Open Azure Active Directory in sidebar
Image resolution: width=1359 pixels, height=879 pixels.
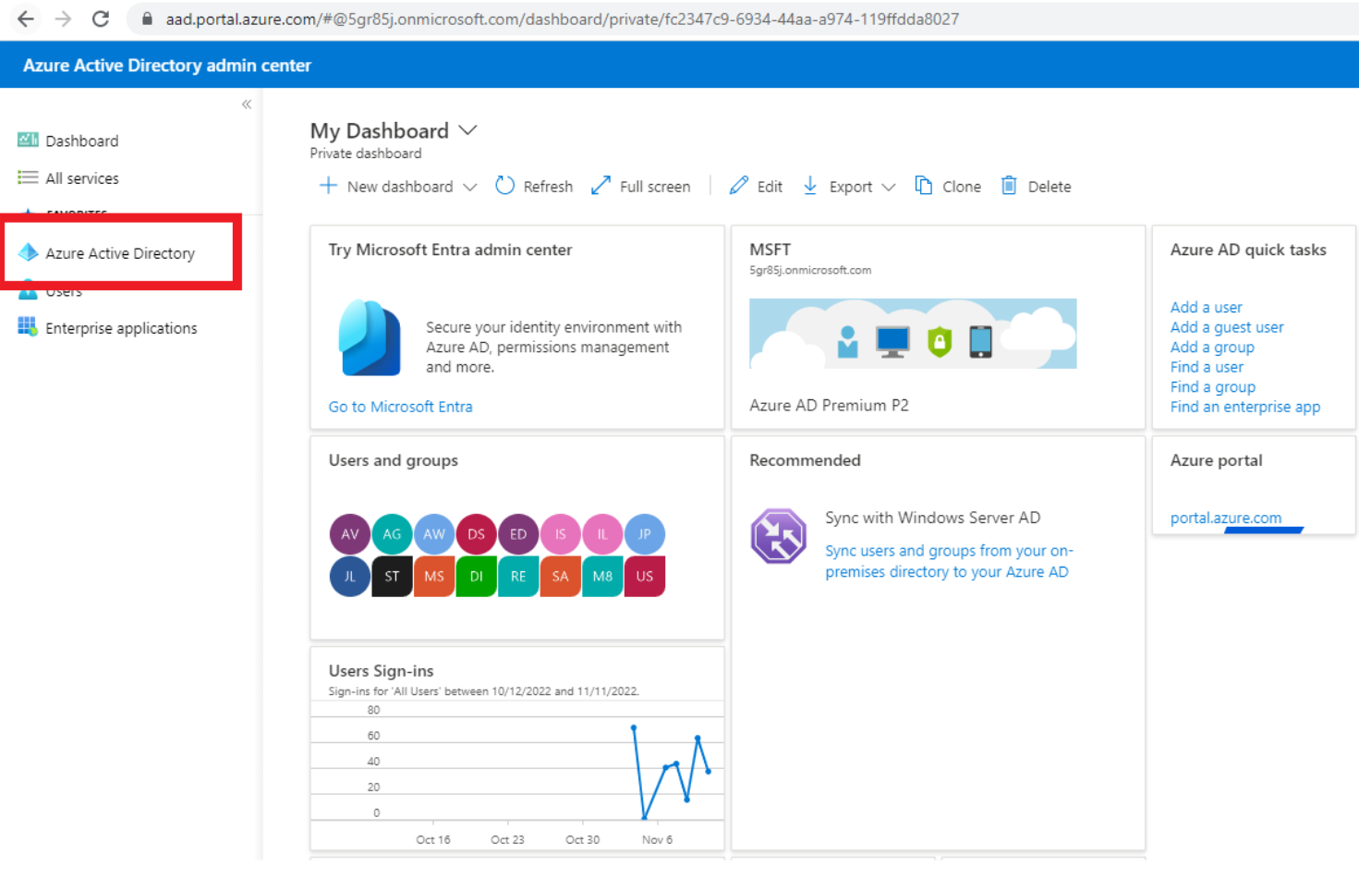click(119, 253)
